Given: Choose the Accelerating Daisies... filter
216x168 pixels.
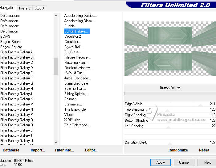Looking at the screenshot, I should (x=80, y=16).
